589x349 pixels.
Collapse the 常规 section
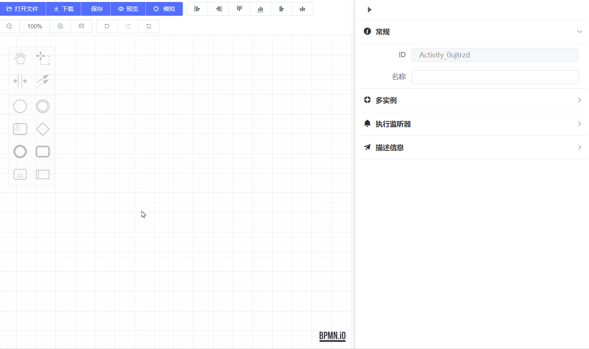[x=473, y=32]
